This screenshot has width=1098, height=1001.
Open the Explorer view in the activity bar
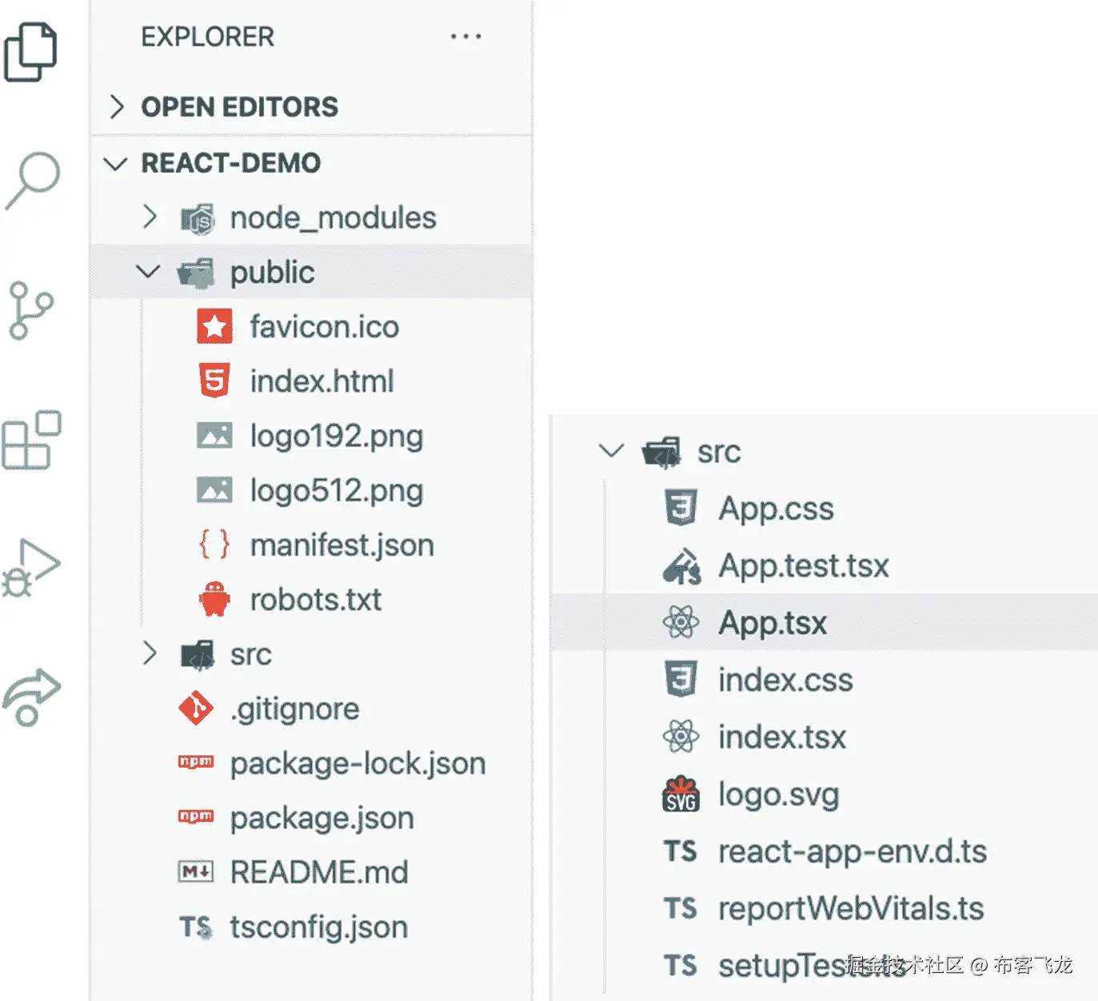pyautogui.click(x=30, y=53)
